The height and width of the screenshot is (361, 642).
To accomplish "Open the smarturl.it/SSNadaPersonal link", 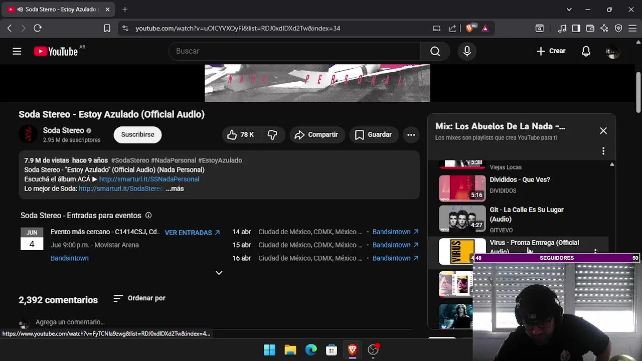I will (x=149, y=179).
